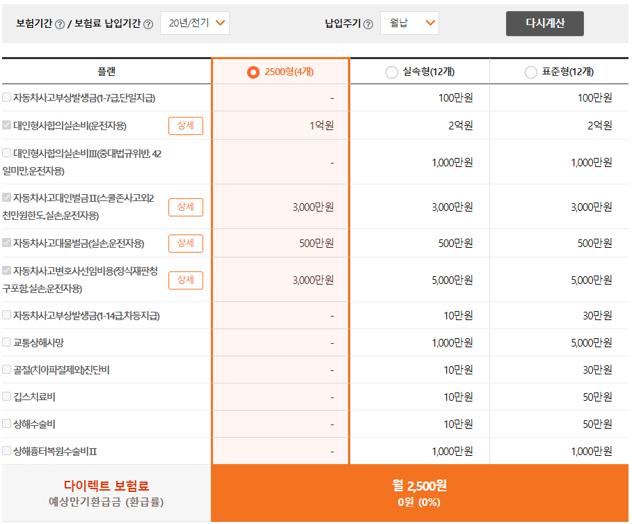This screenshot has width=632, height=524.
Task: Click the 다시계산 recalculate button
Action: point(545,24)
